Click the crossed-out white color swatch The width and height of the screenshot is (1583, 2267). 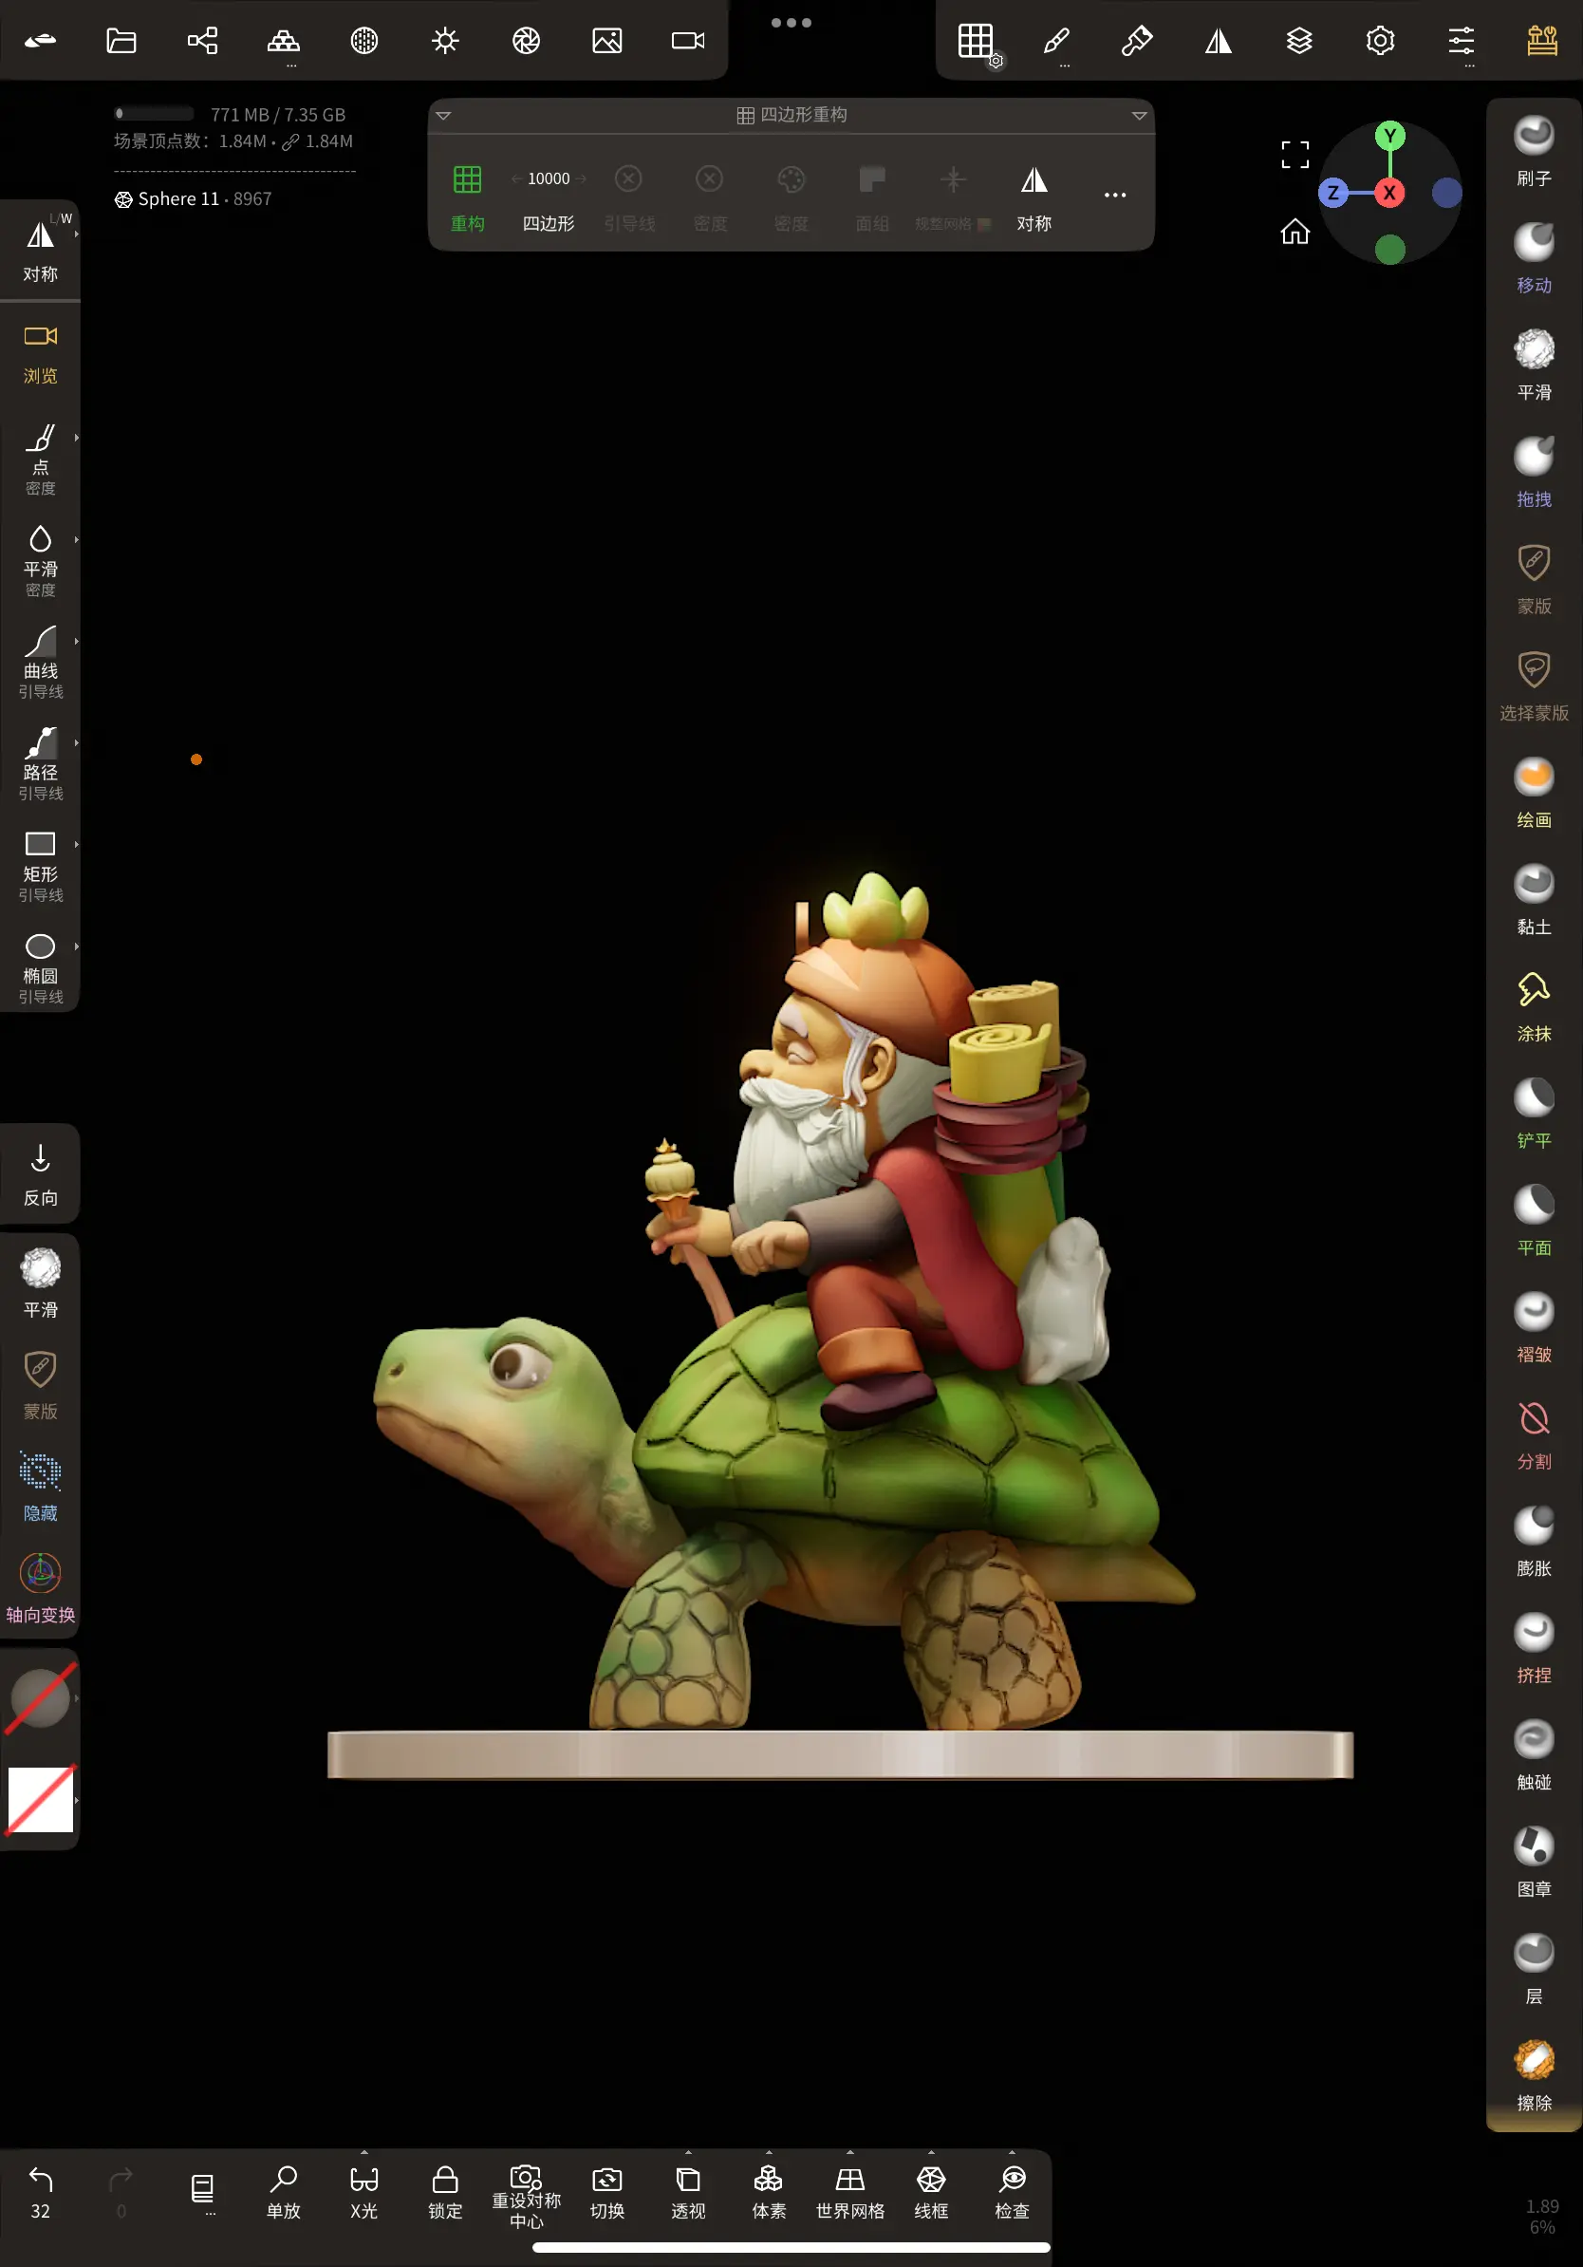[41, 1800]
